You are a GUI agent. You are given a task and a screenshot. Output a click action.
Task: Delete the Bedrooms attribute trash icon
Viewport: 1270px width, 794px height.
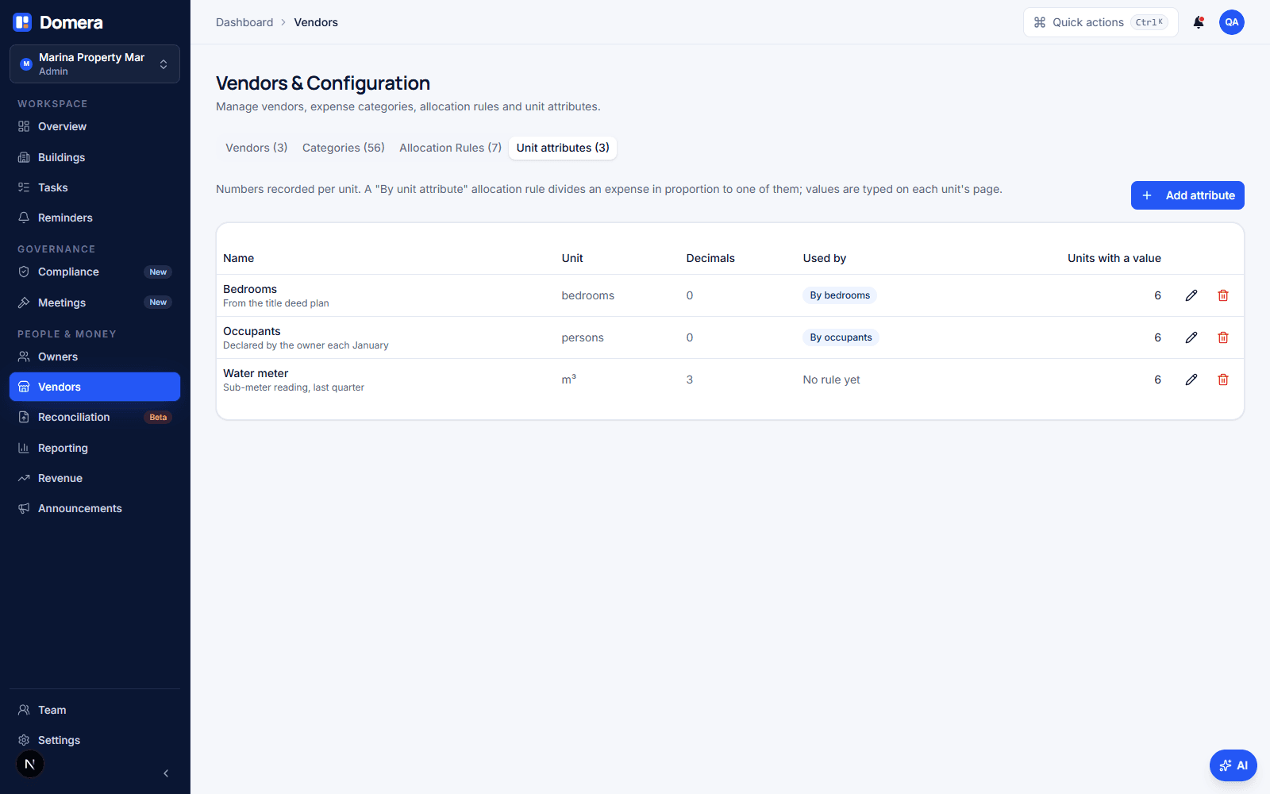coord(1223,295)
